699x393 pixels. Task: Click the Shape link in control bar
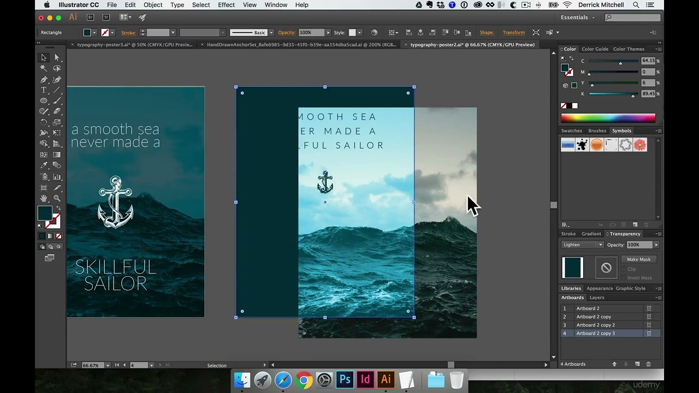(x=487, y=33)
